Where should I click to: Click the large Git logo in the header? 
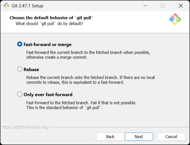tap(175, 19)
